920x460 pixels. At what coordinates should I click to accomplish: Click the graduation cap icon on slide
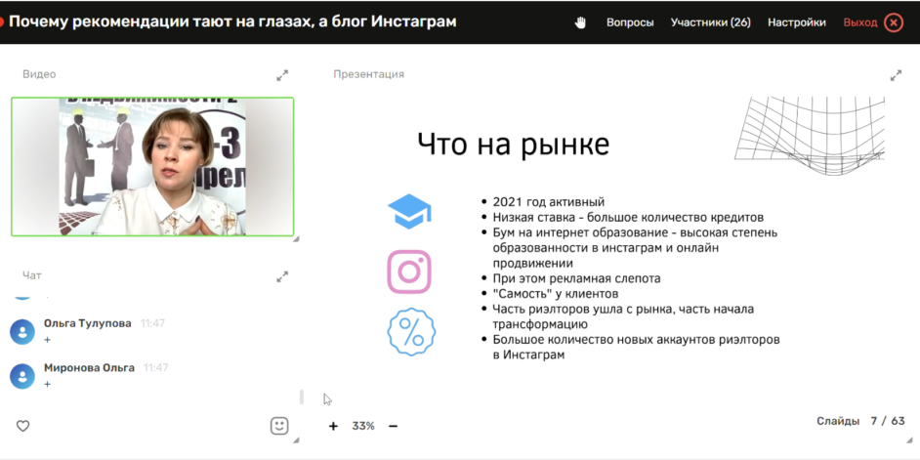tap(409, 211)
